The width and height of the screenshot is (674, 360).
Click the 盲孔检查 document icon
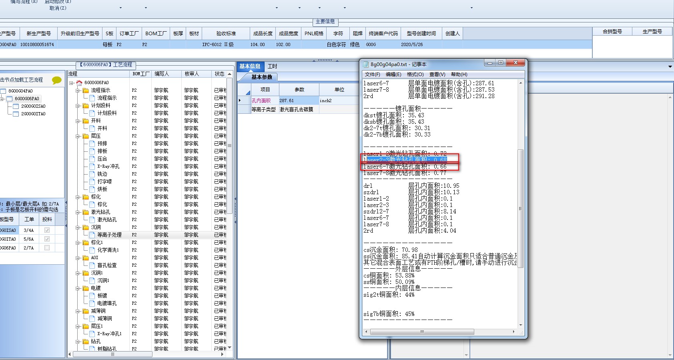point(92,265)
